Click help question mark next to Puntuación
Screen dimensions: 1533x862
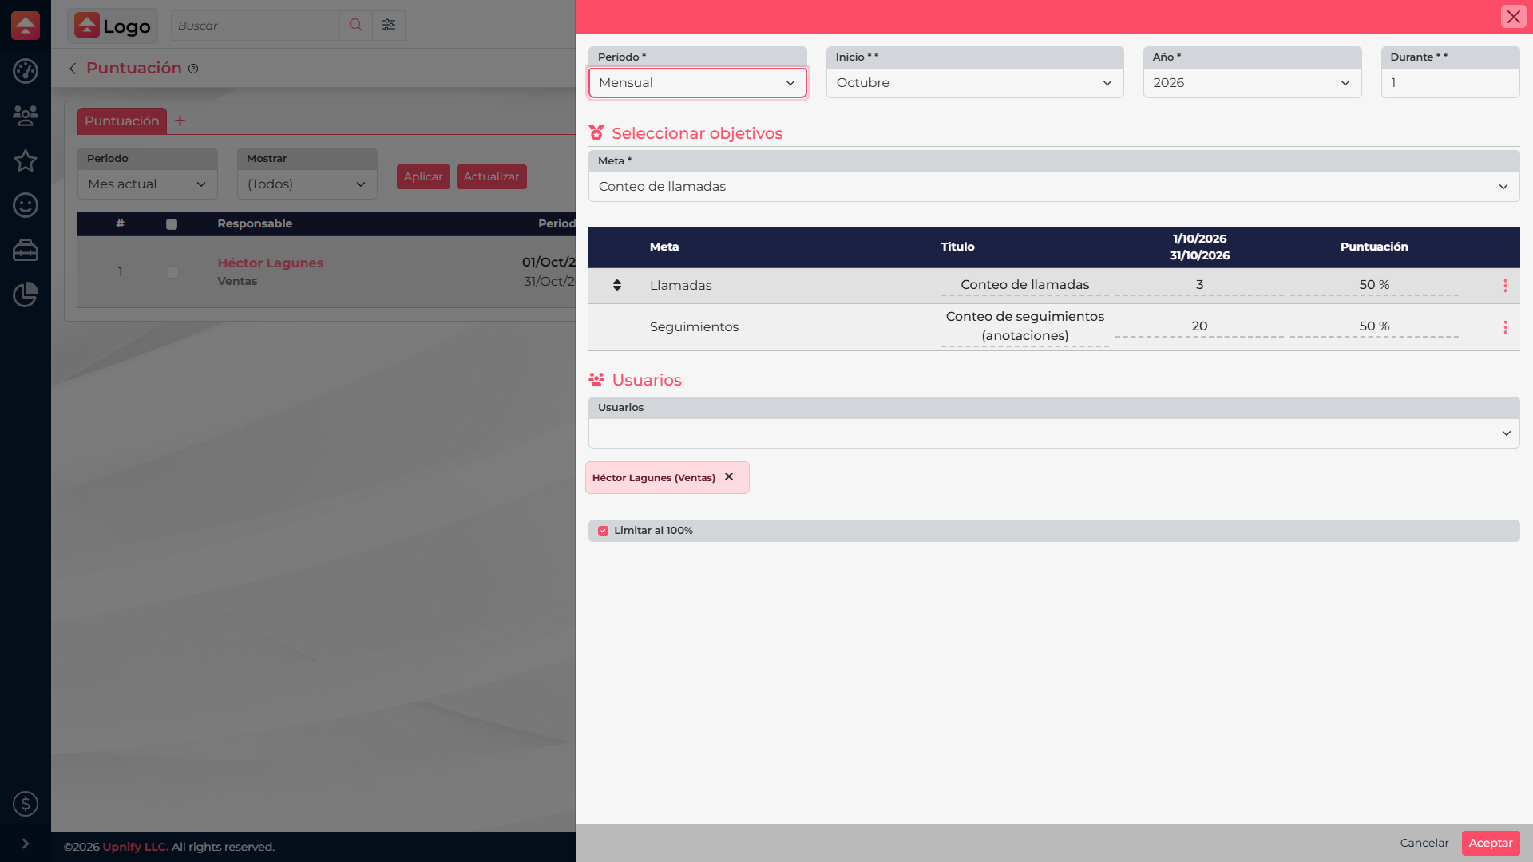(x=193, y=69)
